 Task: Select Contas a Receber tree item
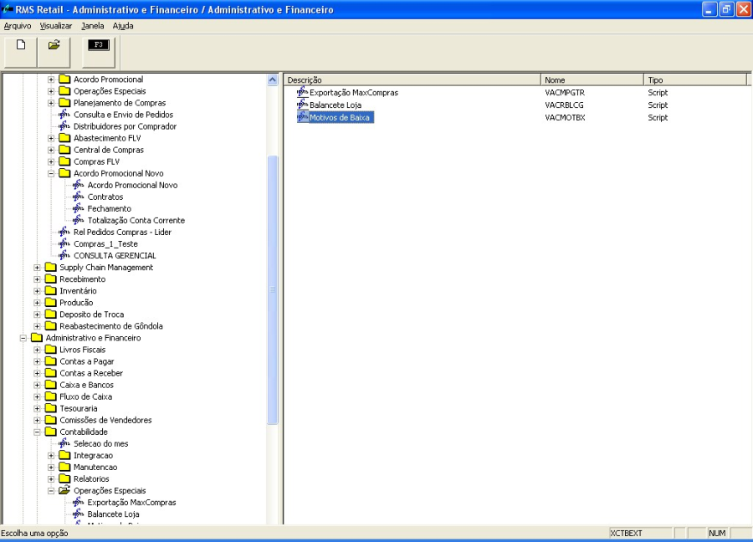point(91,373)
